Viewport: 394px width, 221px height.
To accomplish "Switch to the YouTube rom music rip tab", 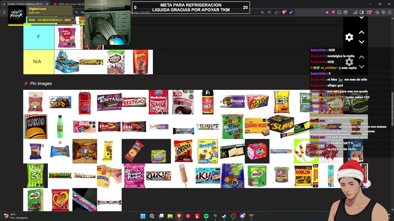I will click(68, 4).
